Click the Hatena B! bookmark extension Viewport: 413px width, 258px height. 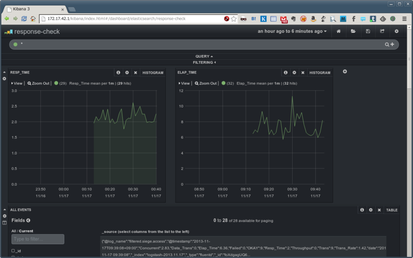(x=253, y=19)
